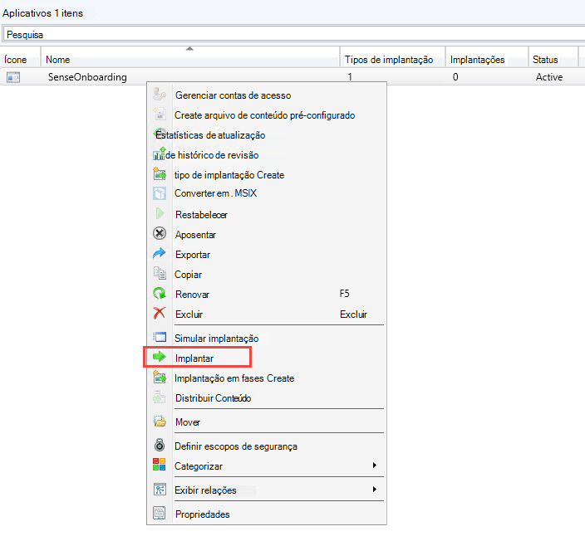Focus the Pesquisa search field
Viewport: 585px width, 541px height.
[291, 35]
